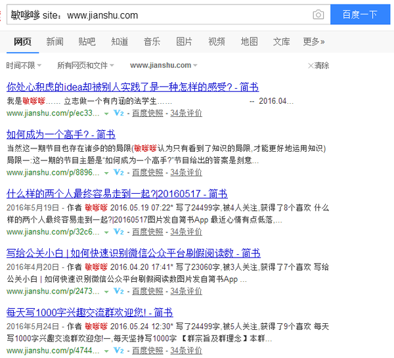Screen dimensions: 394x358
Task: Open the 贴吧 tab
Action: tap(87, 41)
